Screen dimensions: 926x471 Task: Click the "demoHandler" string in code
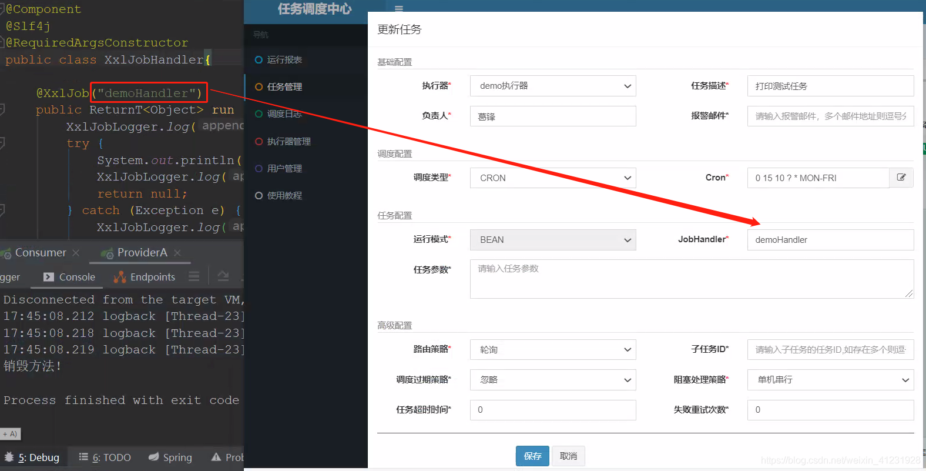tap(146, 93)
